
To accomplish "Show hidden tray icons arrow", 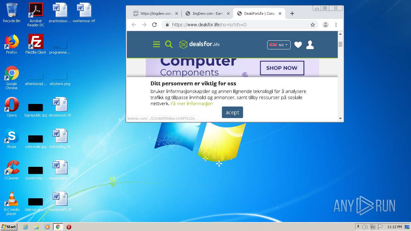I will [x=358, y=227].
